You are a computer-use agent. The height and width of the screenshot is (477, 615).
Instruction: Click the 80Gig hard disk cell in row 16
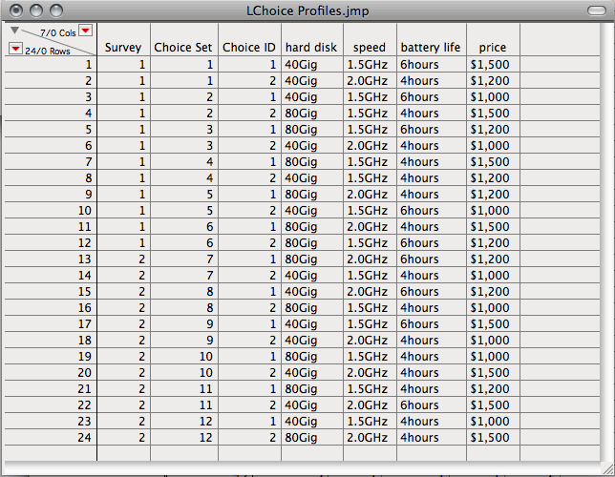pyautogui.click(x=312, y=308)
